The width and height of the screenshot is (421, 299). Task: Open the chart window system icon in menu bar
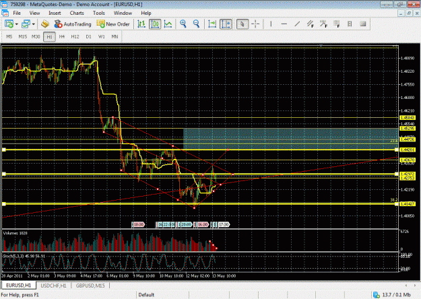click(x=5, y=13)
